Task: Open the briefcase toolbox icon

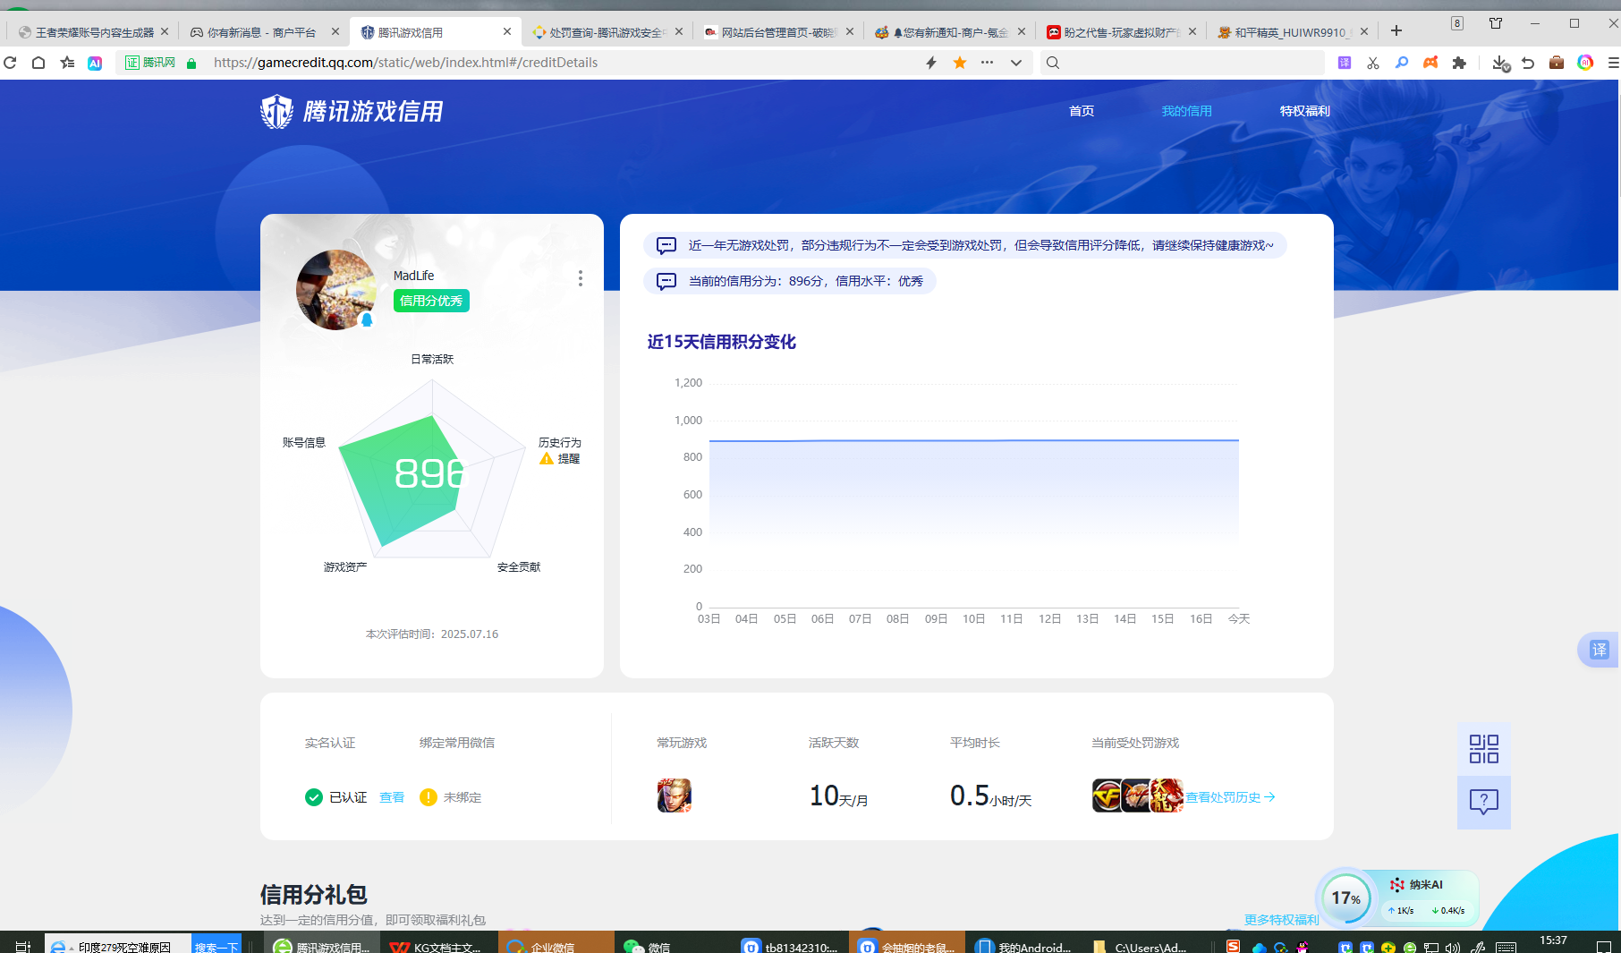Action: 1557,63
